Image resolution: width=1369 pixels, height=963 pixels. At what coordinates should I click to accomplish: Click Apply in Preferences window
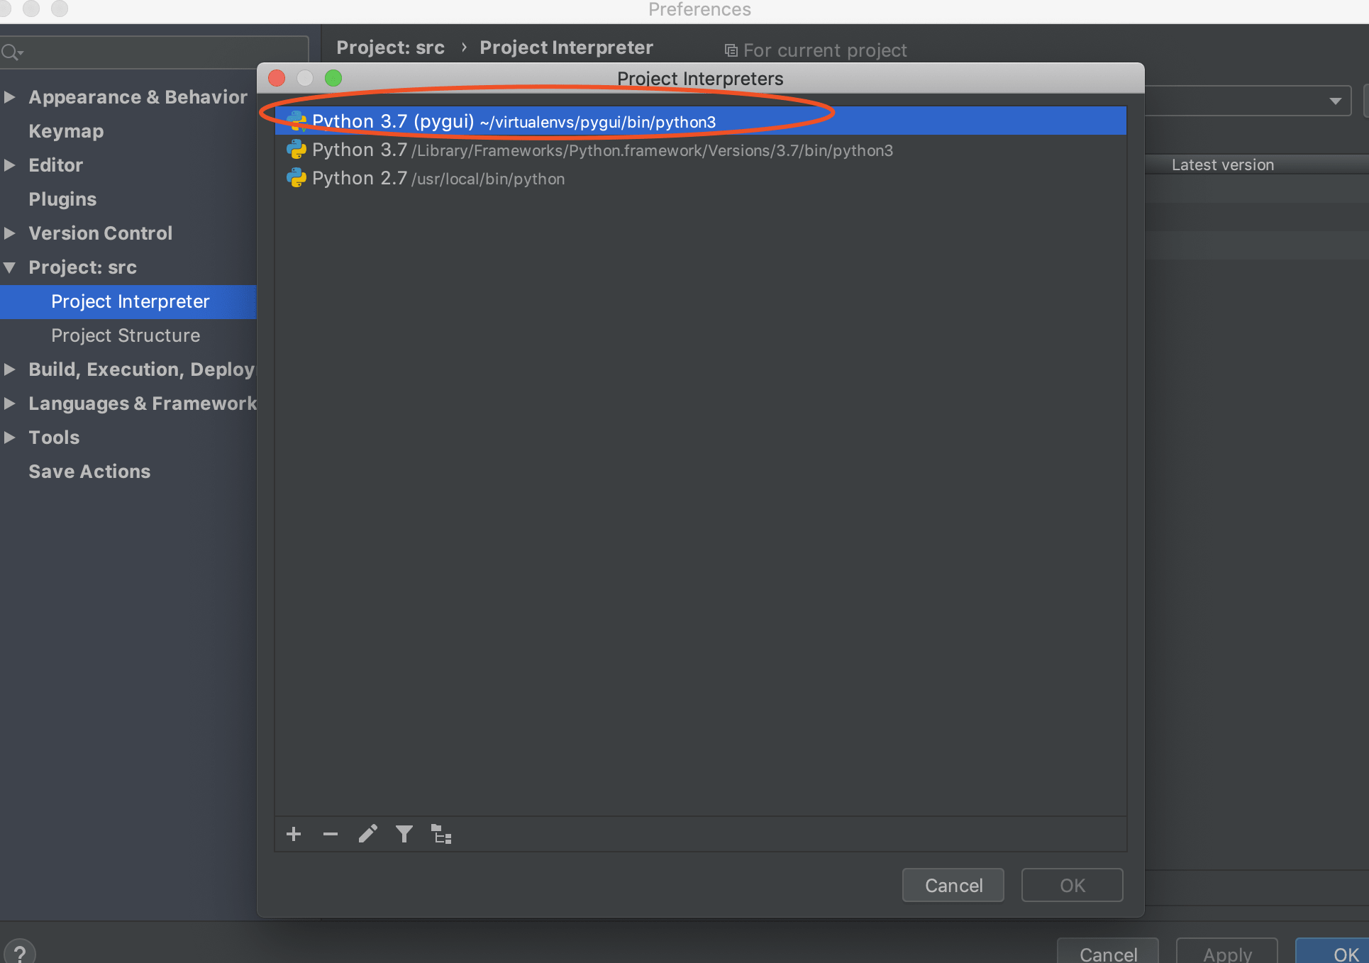pos(1227,952)
